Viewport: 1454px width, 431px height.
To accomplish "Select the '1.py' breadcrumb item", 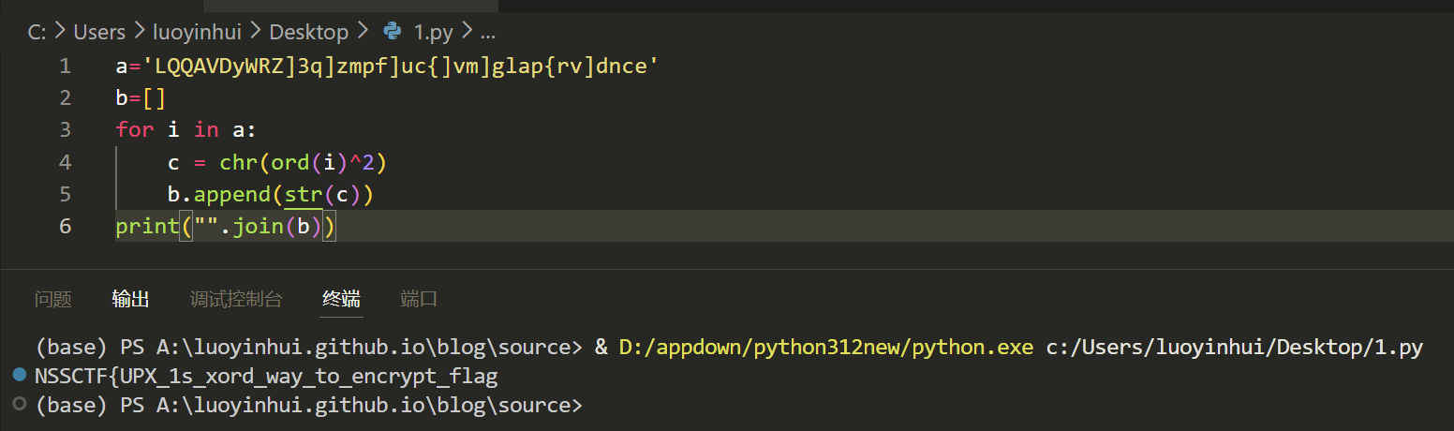I will click(433, 32).
